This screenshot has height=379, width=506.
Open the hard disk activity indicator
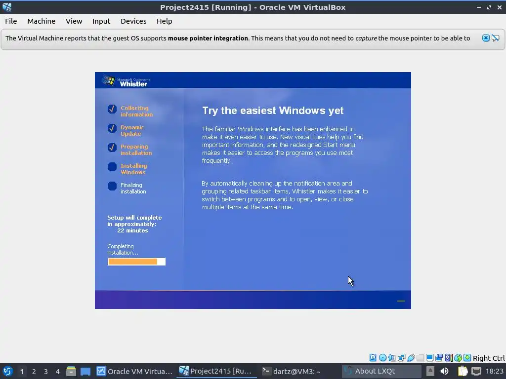tap(373, 357)
